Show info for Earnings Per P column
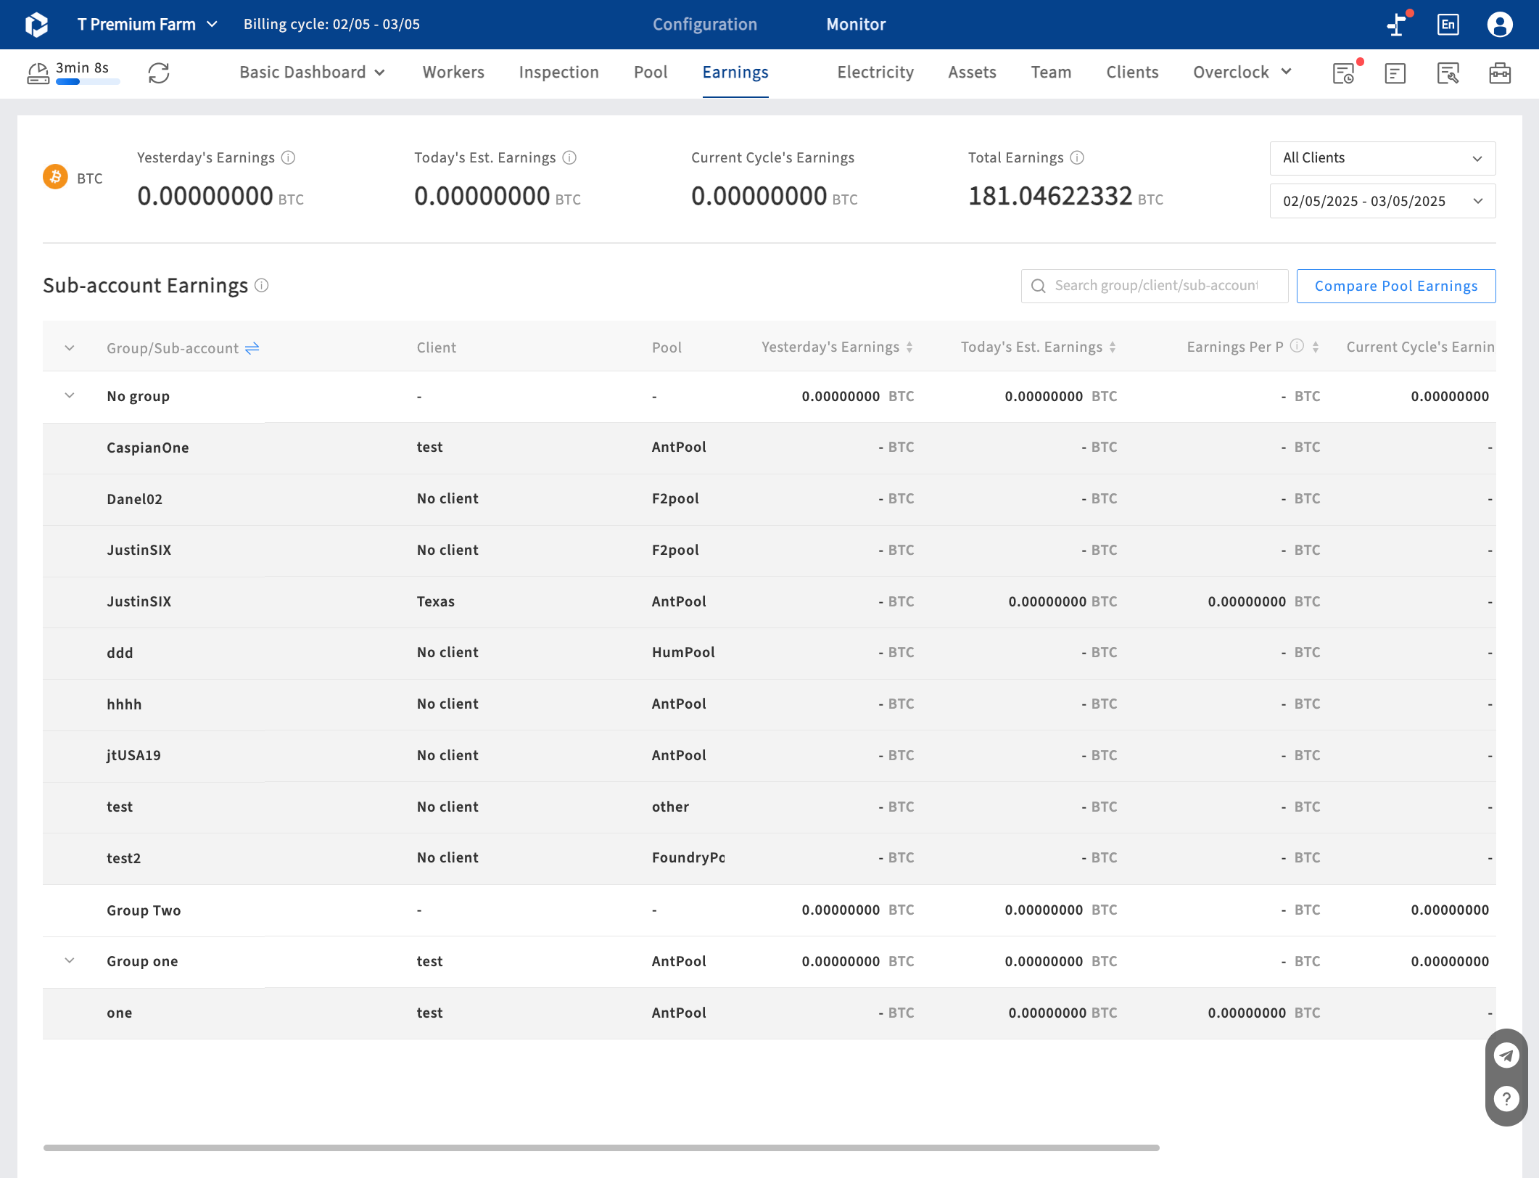The height and width of the screenshot is (1178, 1539). click(1297, 347)
